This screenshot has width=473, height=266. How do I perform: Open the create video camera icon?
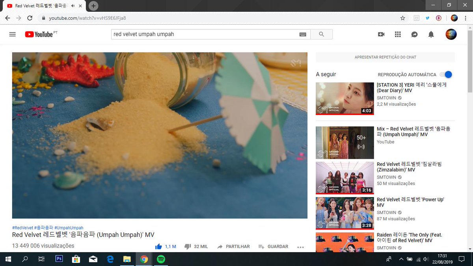pos(381,34)
